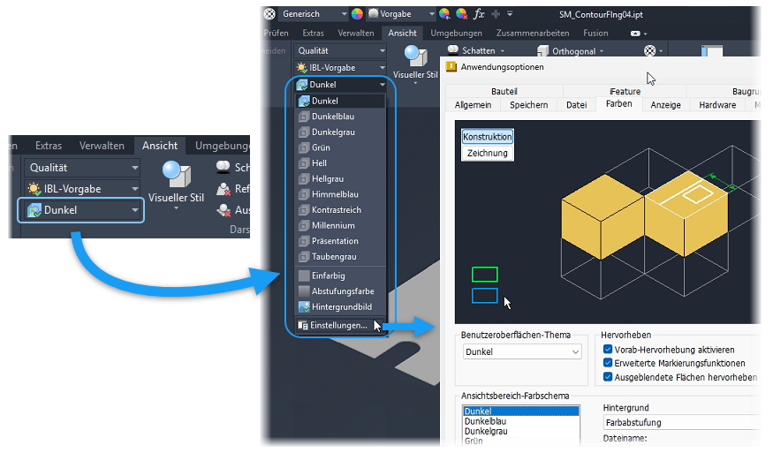Select the Konstruktion preview toggle button

pos(488,137)
